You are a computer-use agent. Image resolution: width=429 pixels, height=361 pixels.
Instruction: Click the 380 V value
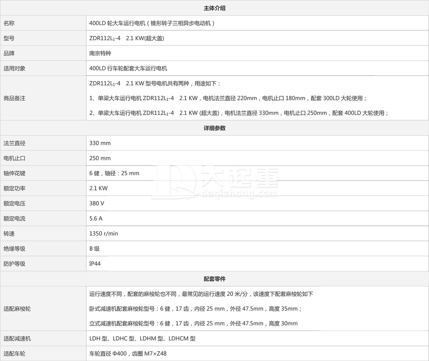(x=97, y=203)
